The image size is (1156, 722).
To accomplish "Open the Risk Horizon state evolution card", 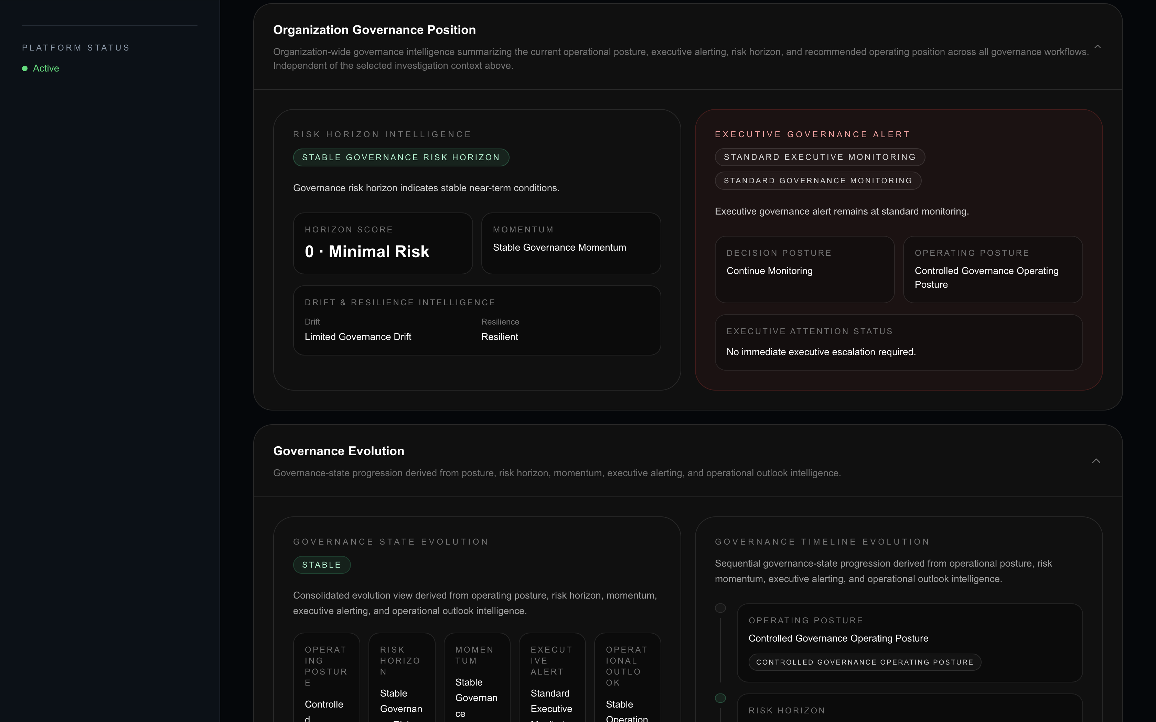I will 402,678.
